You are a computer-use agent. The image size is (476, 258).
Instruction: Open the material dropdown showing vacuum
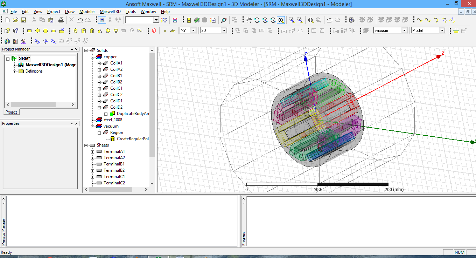point(405,30)
